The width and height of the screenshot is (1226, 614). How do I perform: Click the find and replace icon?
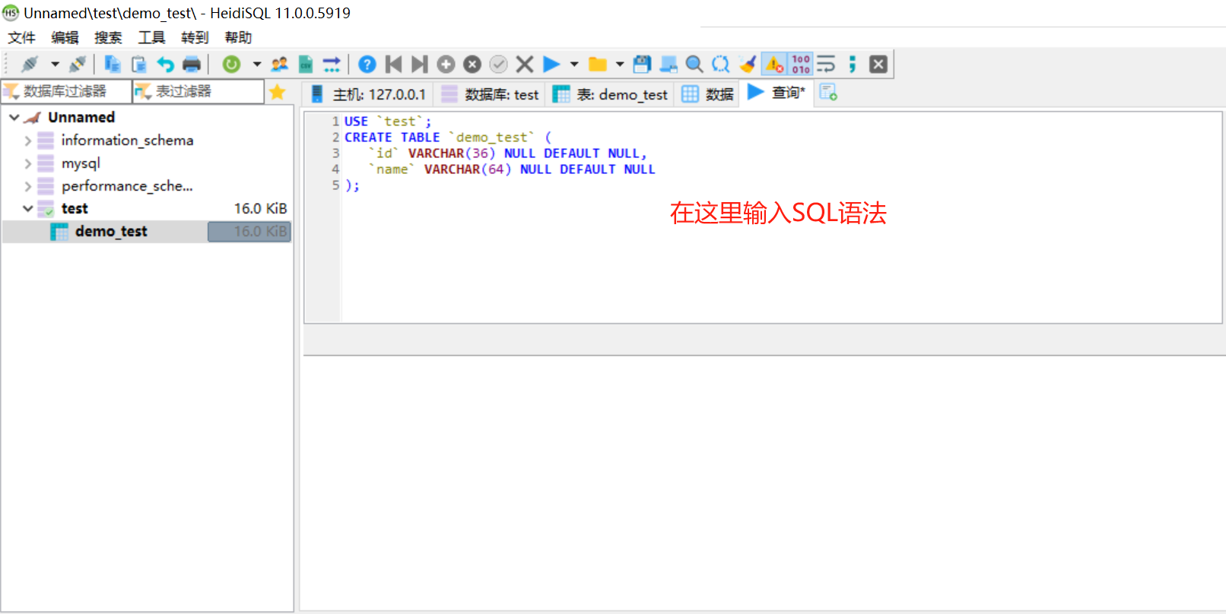[x=720, y=65]
